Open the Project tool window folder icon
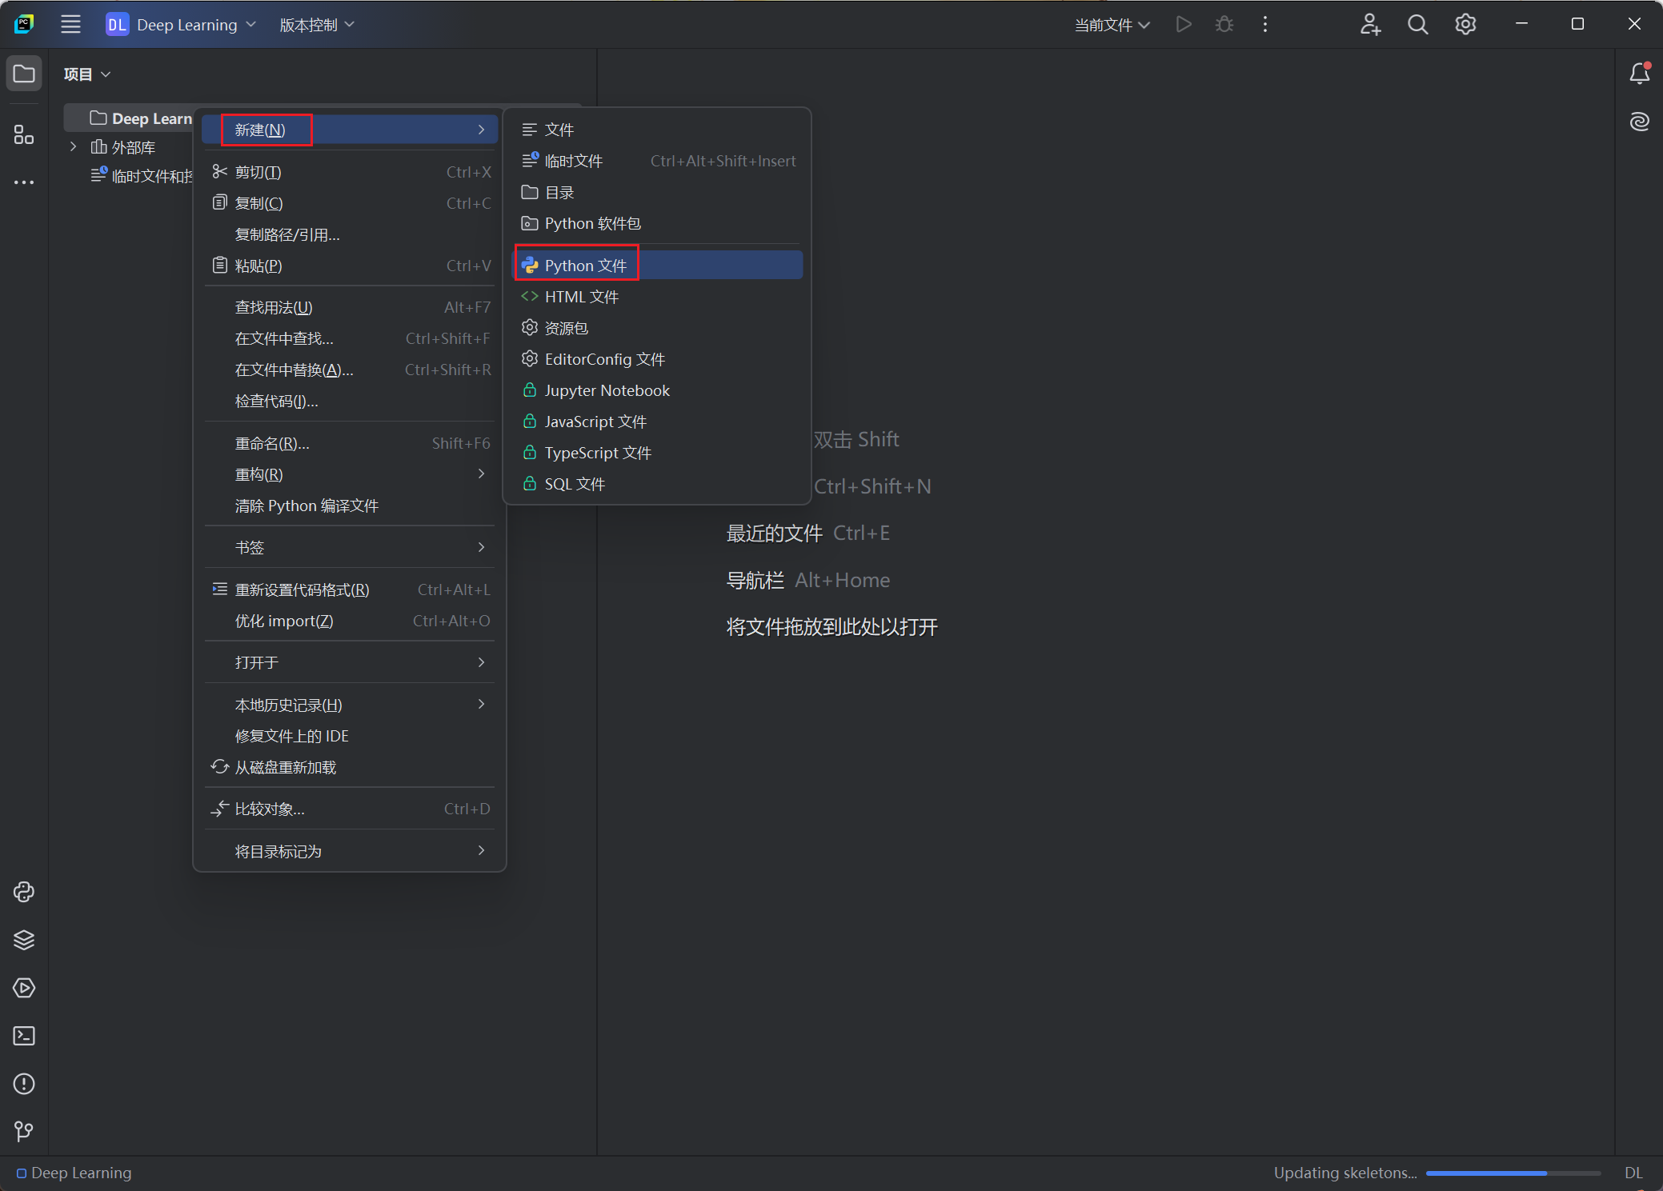The height and width of the screenshot is (1191, 1663). coord(24,74)
